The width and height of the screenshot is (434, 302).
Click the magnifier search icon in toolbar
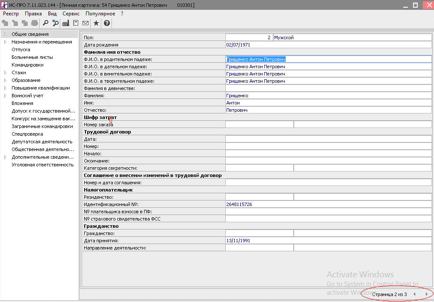pyautogui.click(x=45, y=23)
